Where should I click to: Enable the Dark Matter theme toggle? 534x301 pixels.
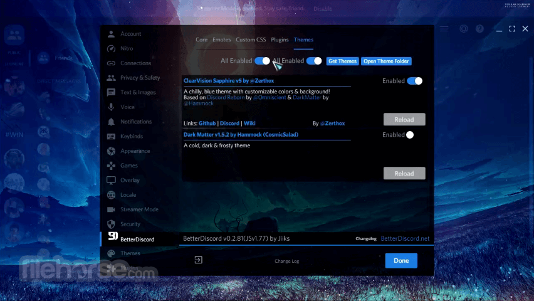[x=410, y=135]
